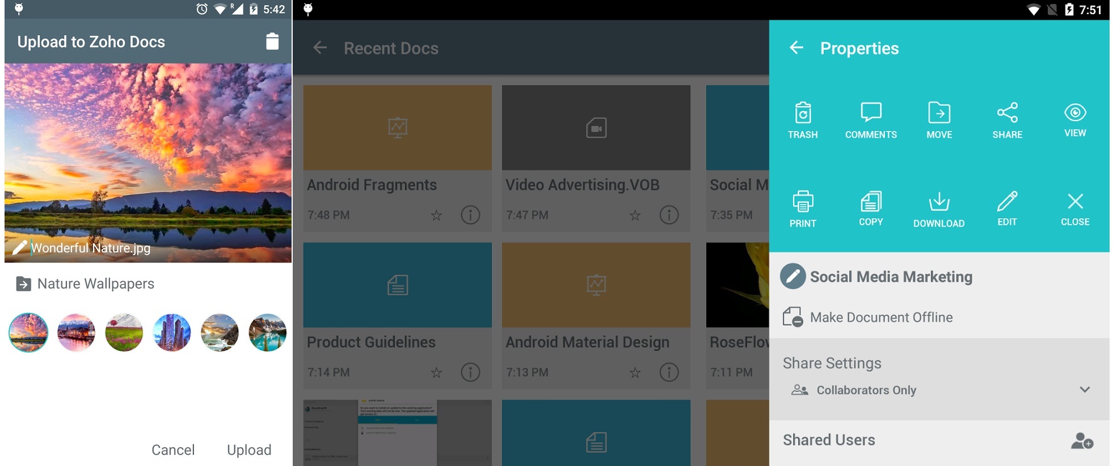Tap the alarm icon in left status bar
This screenshot has width=1113, height=466.
[202, 9]
